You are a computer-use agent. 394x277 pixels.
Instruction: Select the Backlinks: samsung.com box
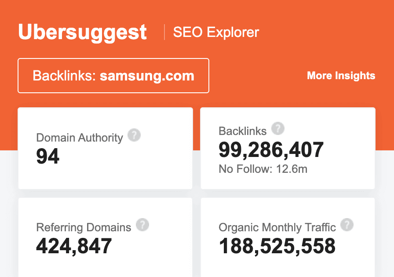coord(113,76)
